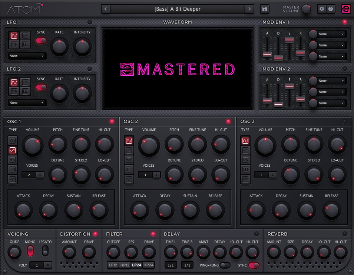Pick the square wave type in OSC 3
This screenshot has width=354, height=275.
click(245, 170)
